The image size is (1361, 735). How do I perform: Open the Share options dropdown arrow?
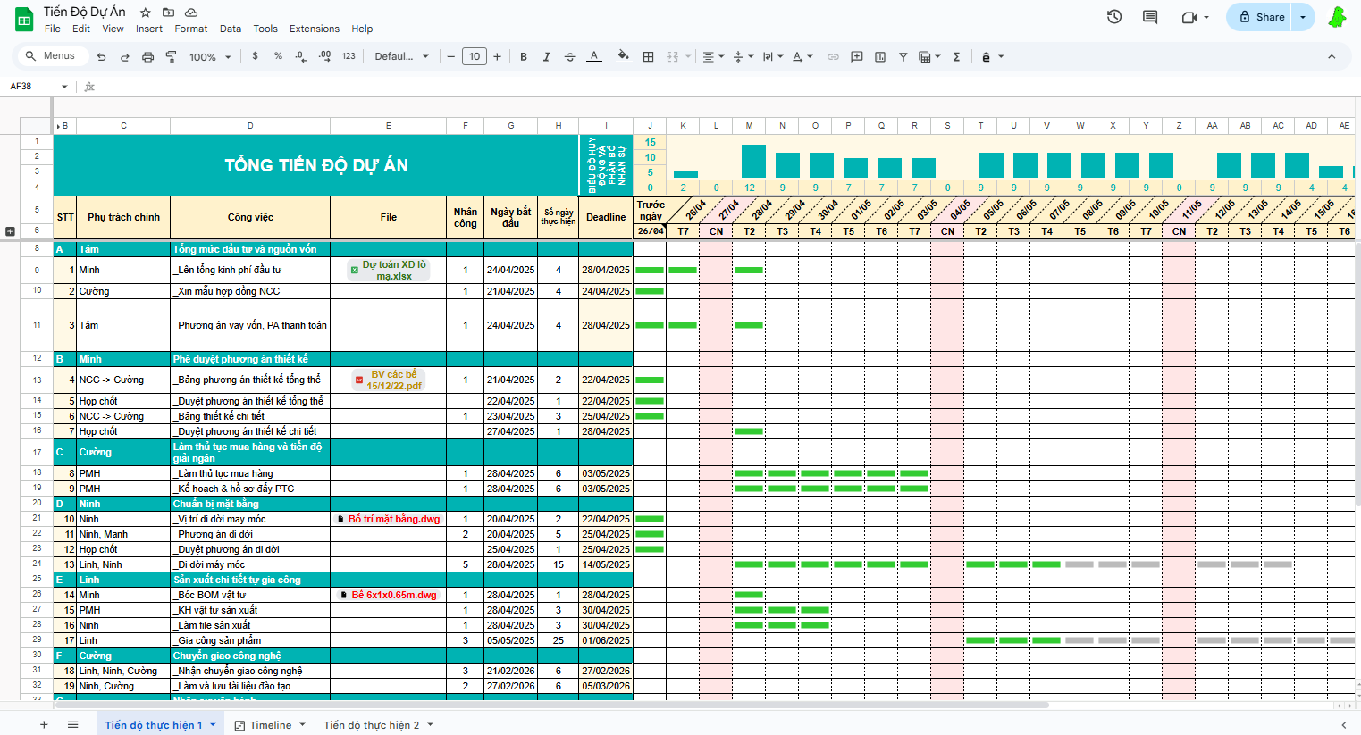pos(1303,17)
